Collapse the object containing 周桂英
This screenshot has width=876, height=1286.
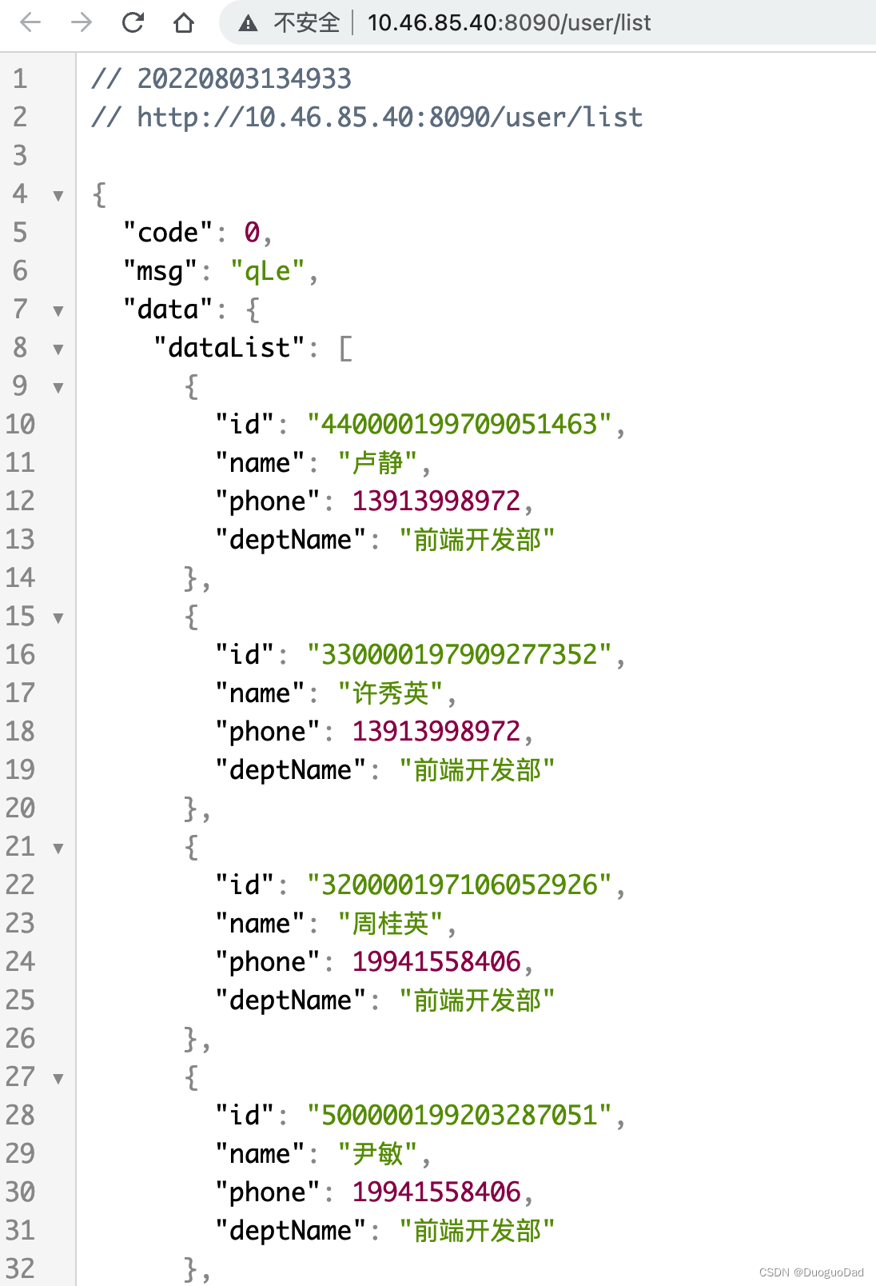pyautogui.click(x=57, y=847)
